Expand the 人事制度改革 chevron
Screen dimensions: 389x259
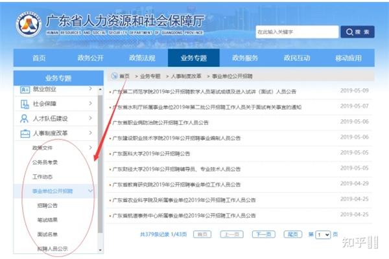[90, 133]
